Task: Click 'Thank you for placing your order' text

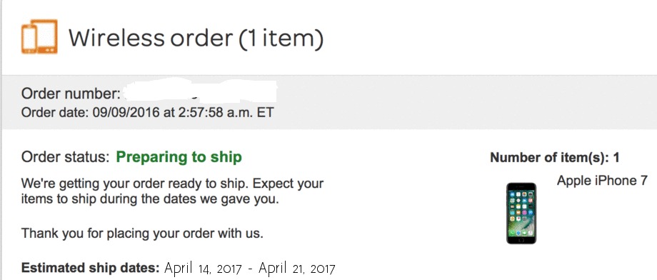Action: [142, 233]
